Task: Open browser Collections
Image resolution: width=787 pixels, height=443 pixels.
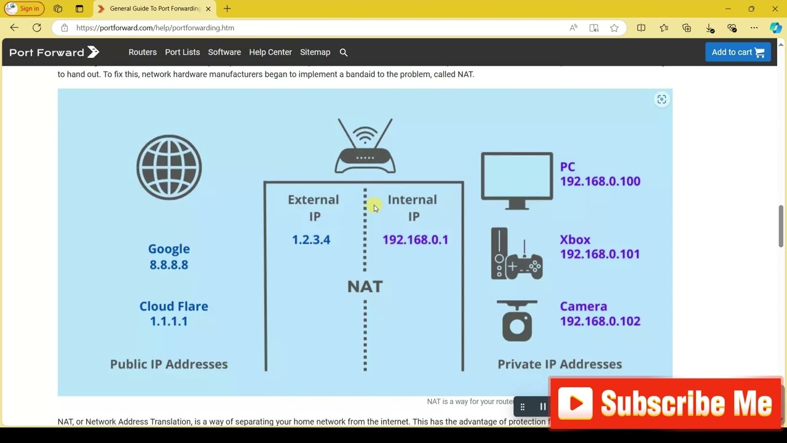Action: pyautogui.click(x=687, y=28)
